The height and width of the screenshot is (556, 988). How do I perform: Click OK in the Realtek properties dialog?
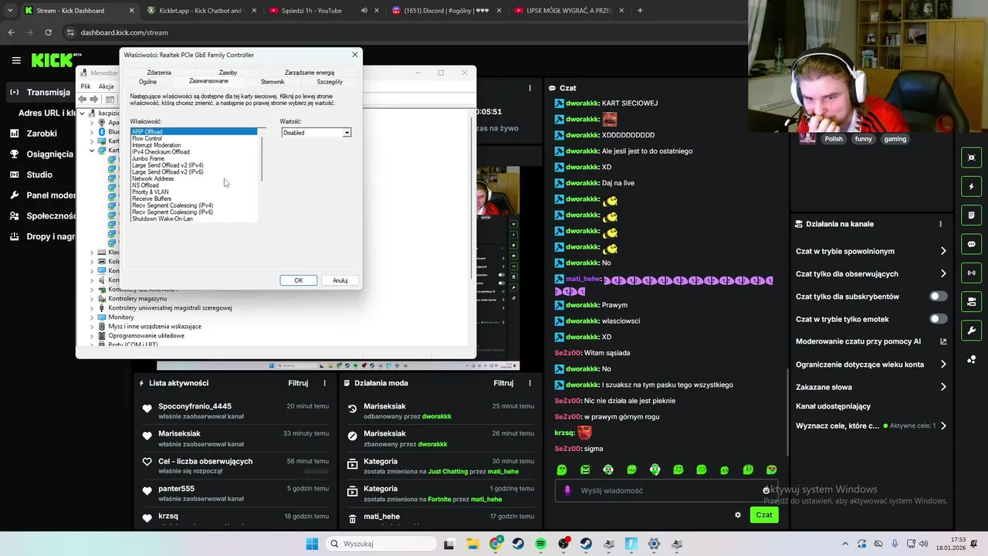pos(299,280)
